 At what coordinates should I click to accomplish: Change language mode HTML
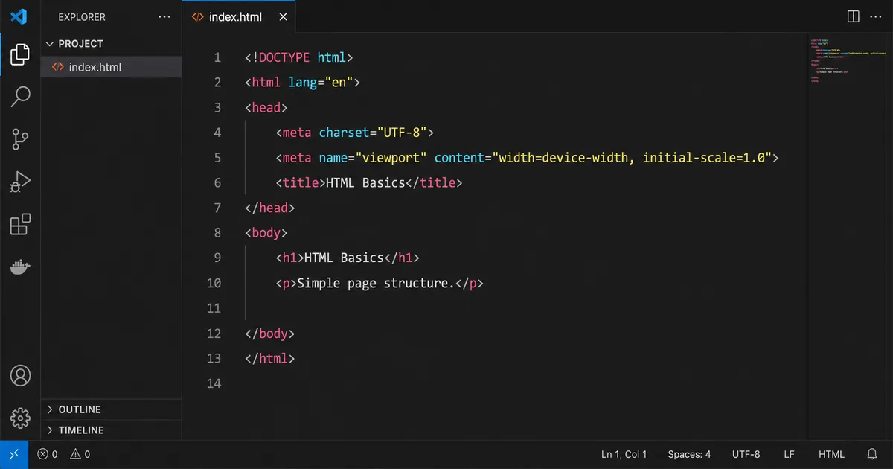pyautogui.click(x=831, y=454)
